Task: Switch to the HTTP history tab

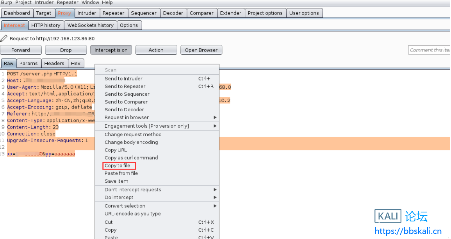Action: coord(46,25)
